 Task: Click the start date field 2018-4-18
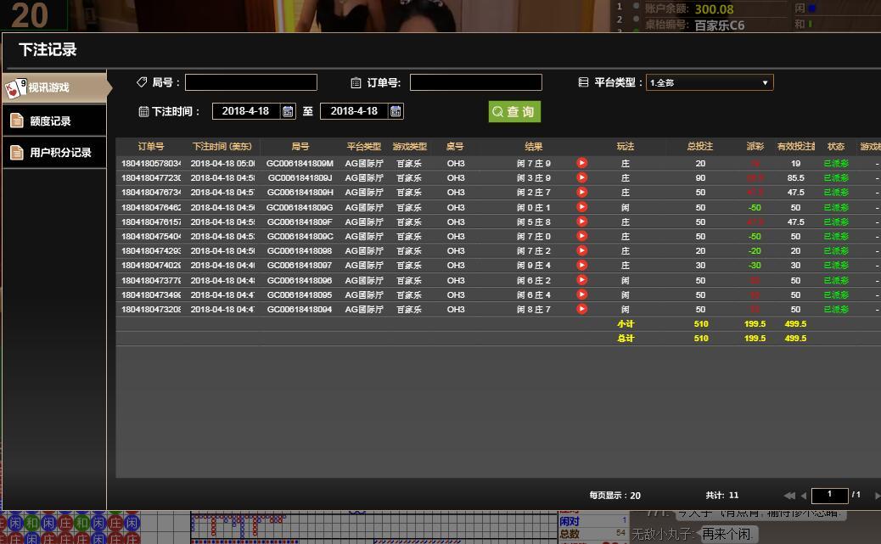(246, 111)
